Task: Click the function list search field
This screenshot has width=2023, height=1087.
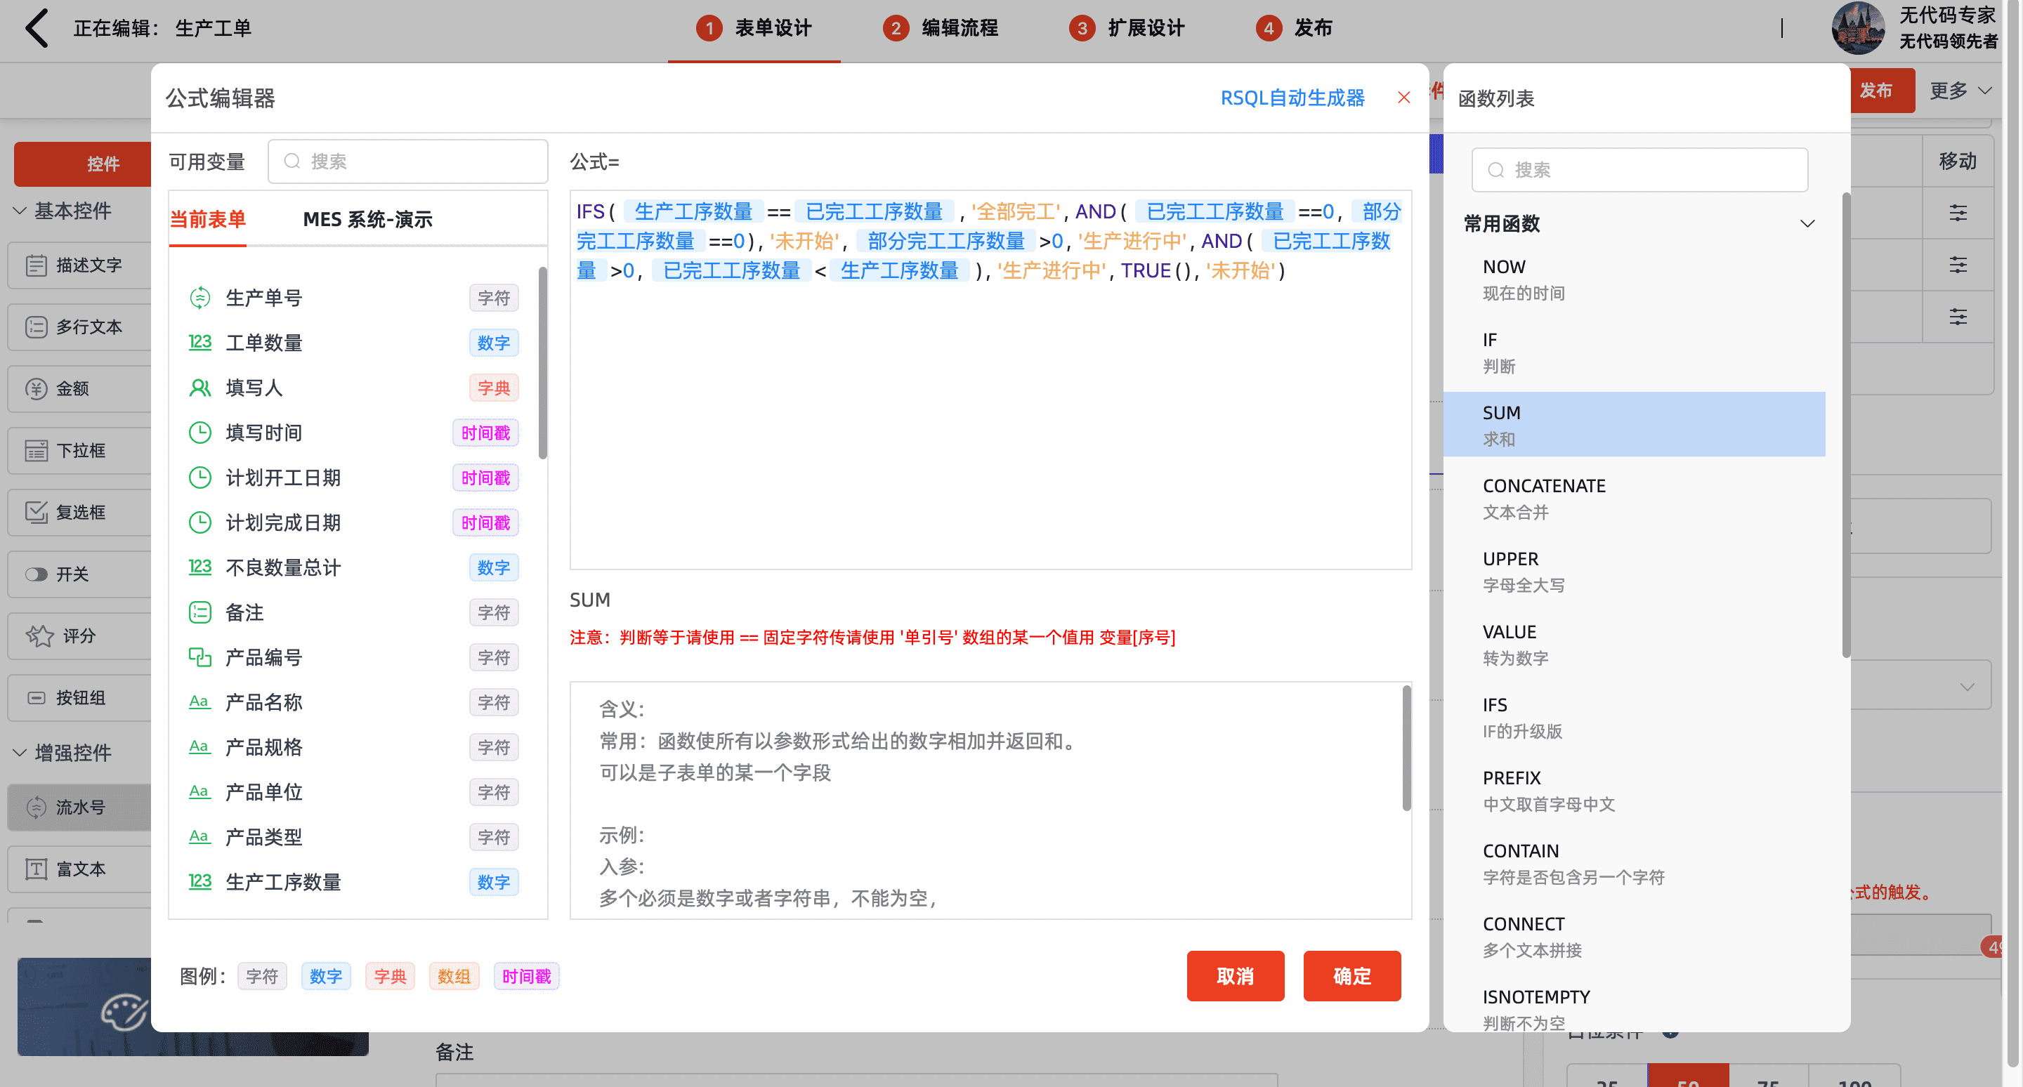Action: coord(1639,171)
